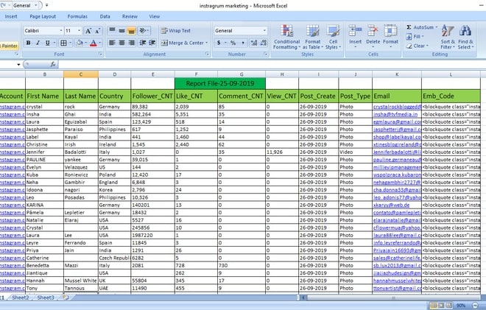Toggle Bold formatting
This screenshot has height=310, width=486.
(x=28, y=43)
